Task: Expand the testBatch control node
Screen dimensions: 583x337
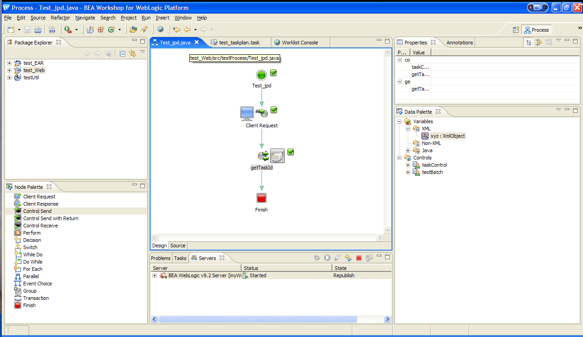Action: (x=408, y=172)
